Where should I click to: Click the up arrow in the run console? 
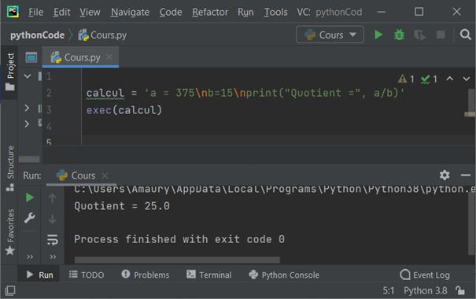(x=52, y=198)
